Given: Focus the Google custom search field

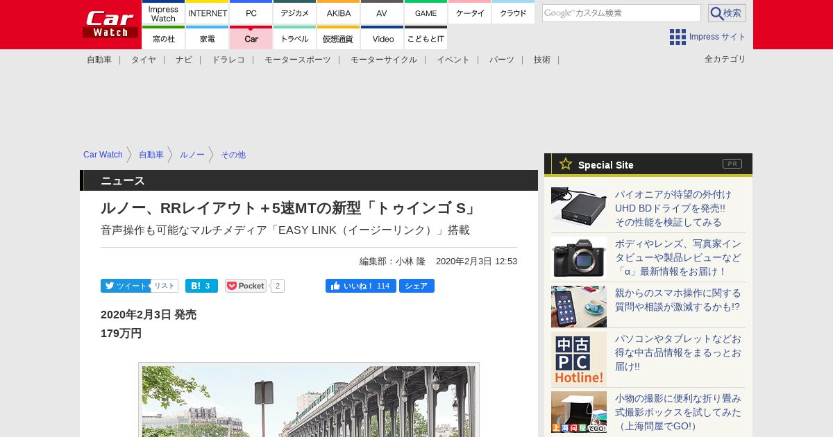Looking at the screenshot, I should [x=621, y=13].
